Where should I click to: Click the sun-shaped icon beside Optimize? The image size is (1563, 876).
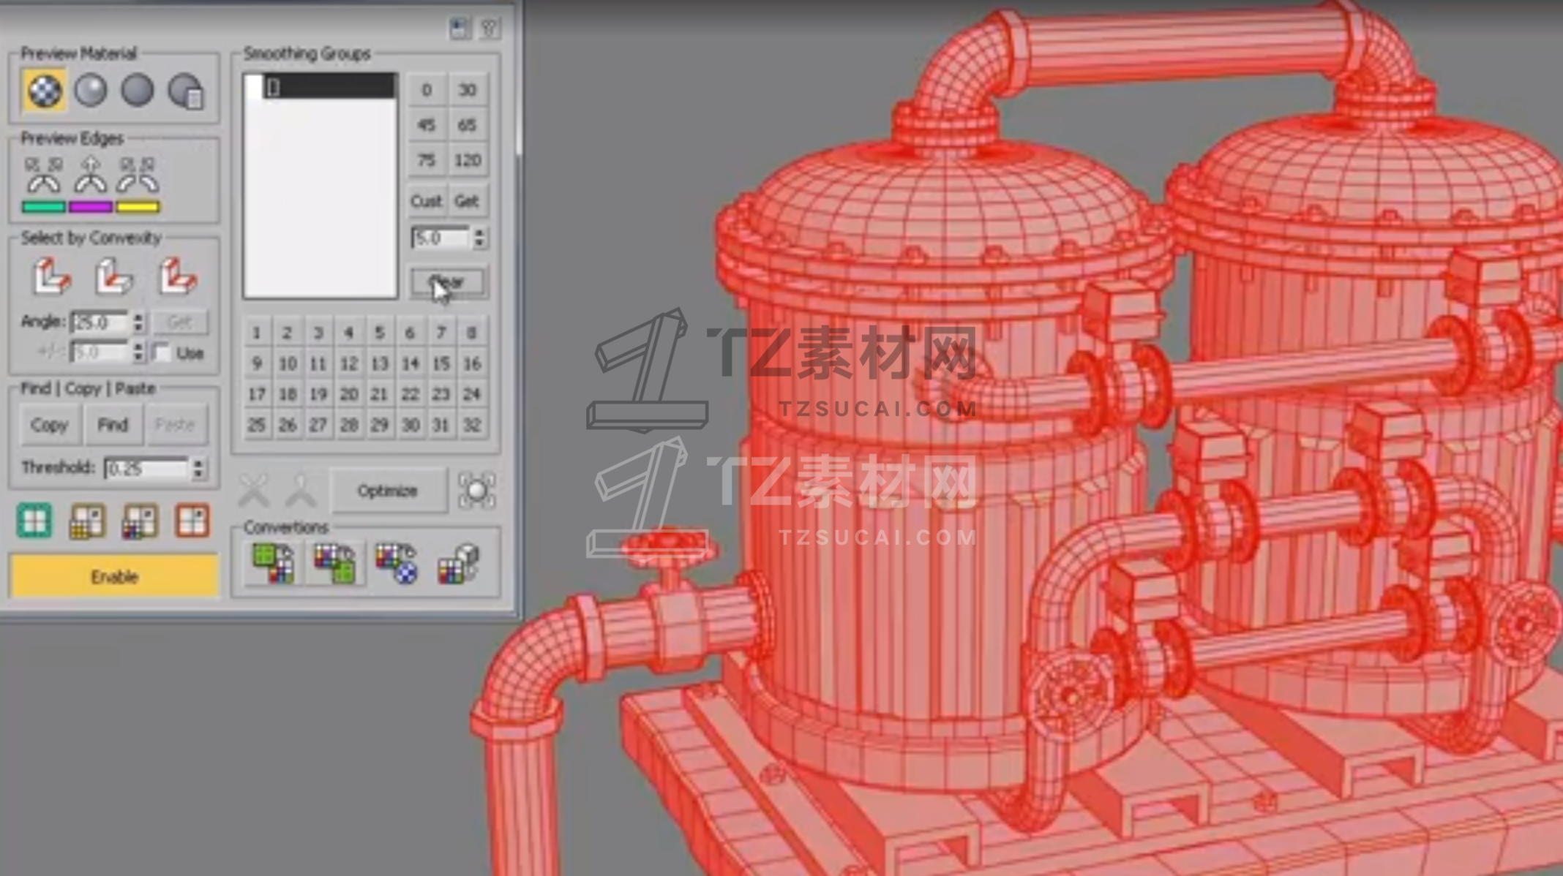coord(476,490)
